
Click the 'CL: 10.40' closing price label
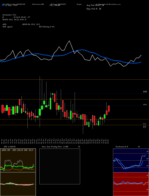(x=55, y=5)
